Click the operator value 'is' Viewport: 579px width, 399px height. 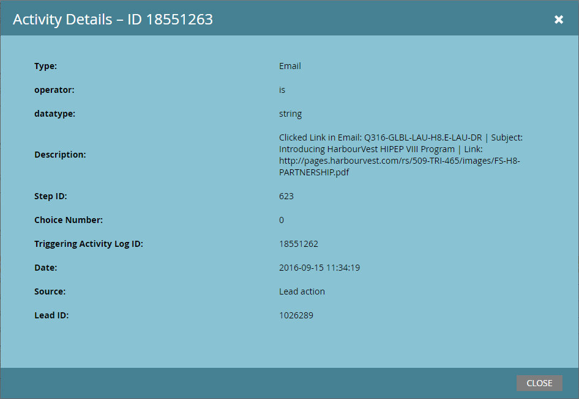point(282,90)
